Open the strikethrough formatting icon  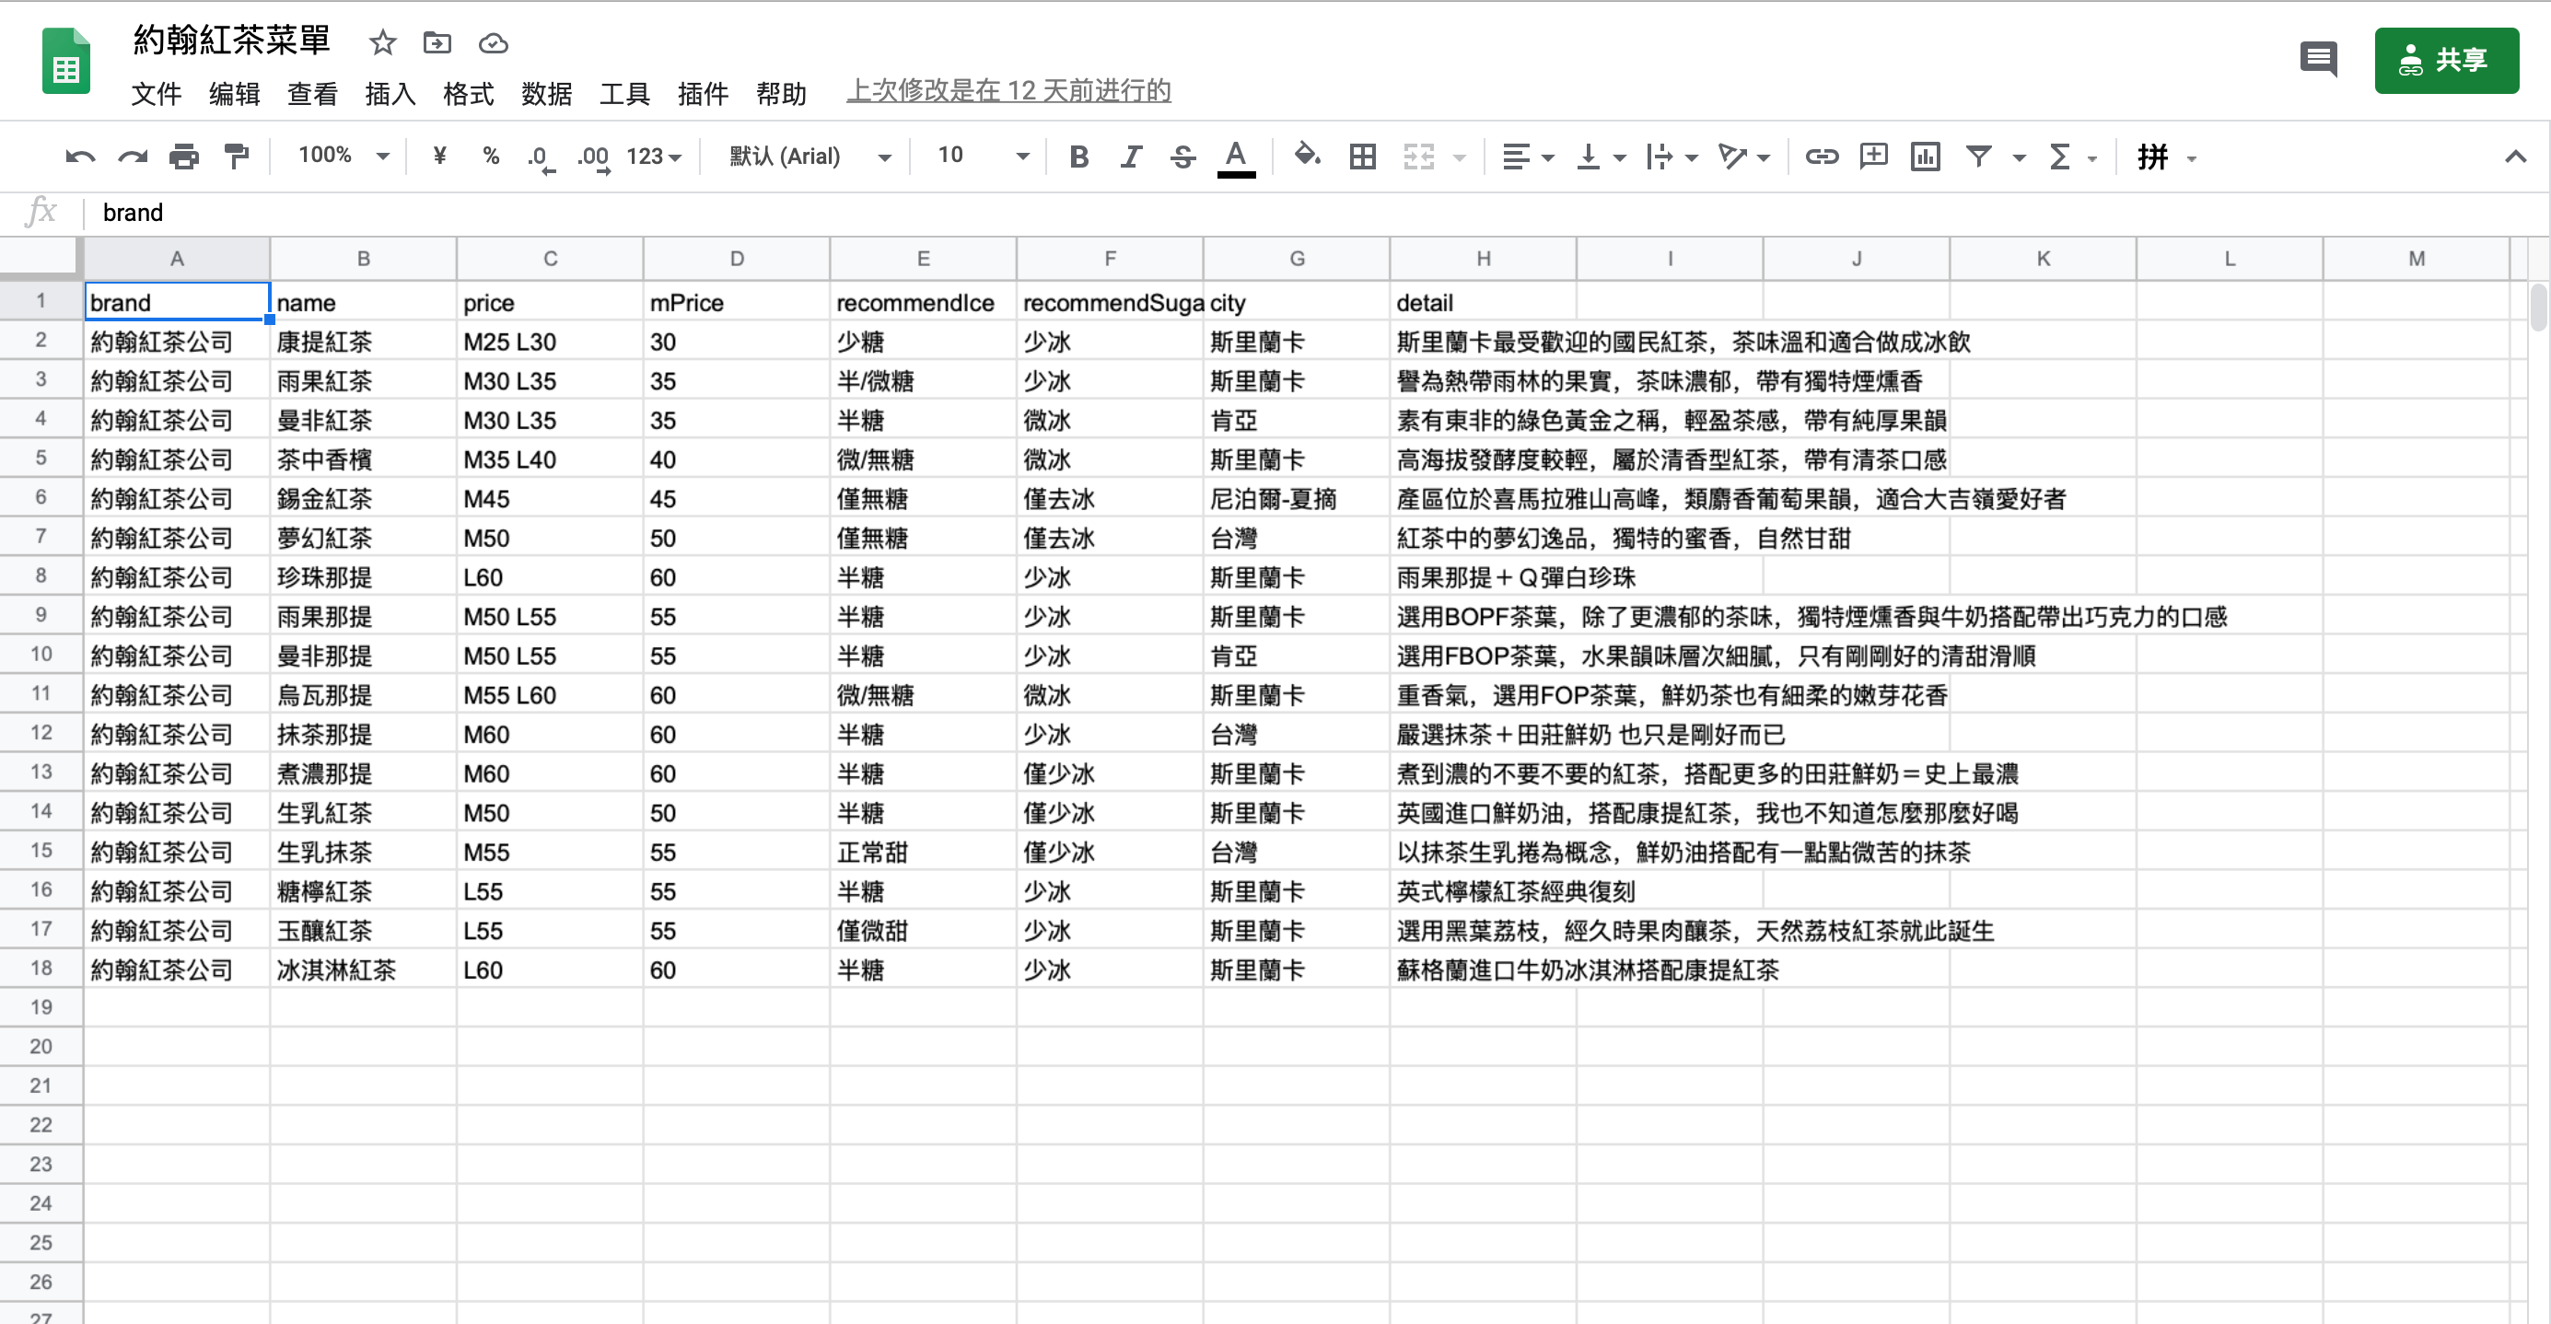click(x=1182, y=157)
